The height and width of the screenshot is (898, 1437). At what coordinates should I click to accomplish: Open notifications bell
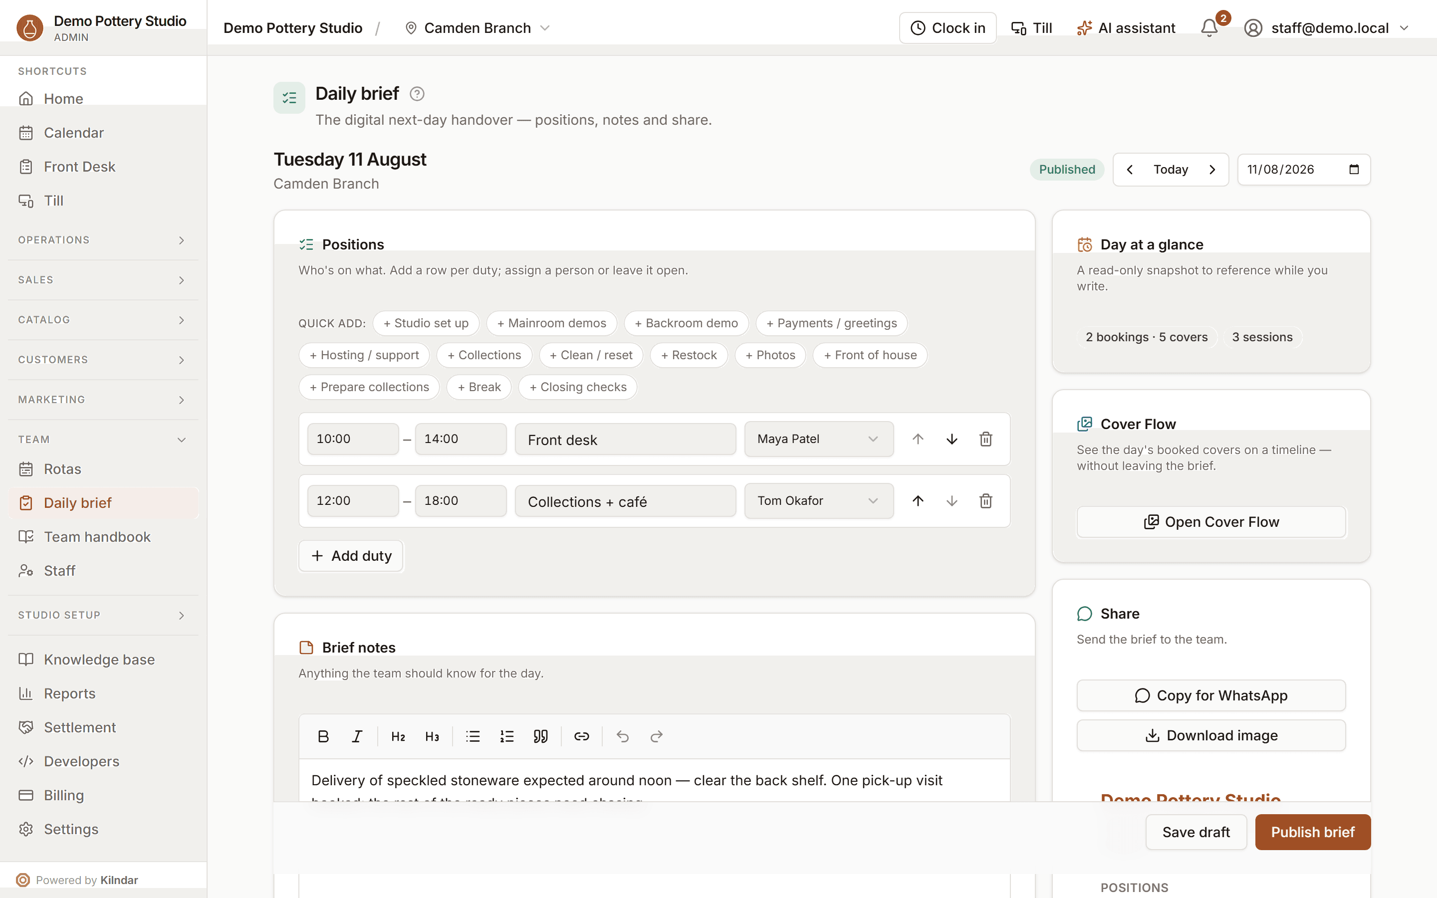pos(1209,28)
